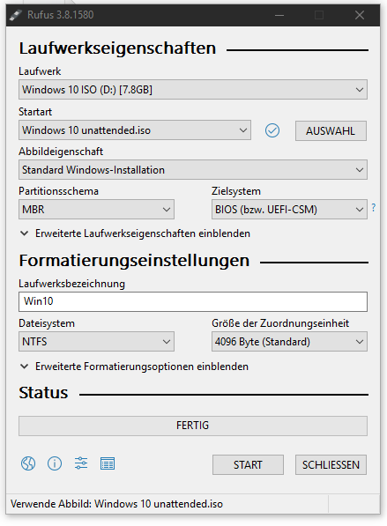Viewport: 387px width, 526px height.
Task: Expand Erweiterte Laufwerkseigenschaften einblenden
Action: (x=135, y=233)
